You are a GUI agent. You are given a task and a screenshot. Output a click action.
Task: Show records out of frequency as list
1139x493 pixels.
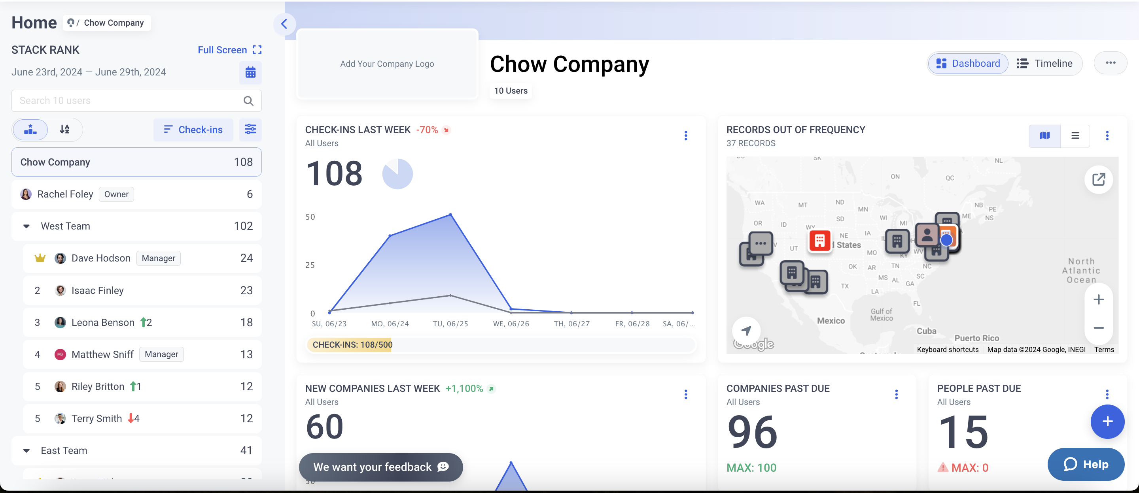click(1075, 135)
